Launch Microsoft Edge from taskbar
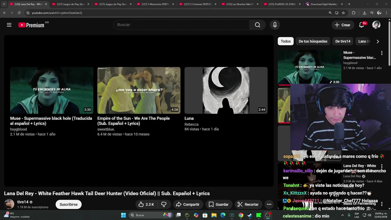Viewport: 391px width, 220px height. coord(223,215)
